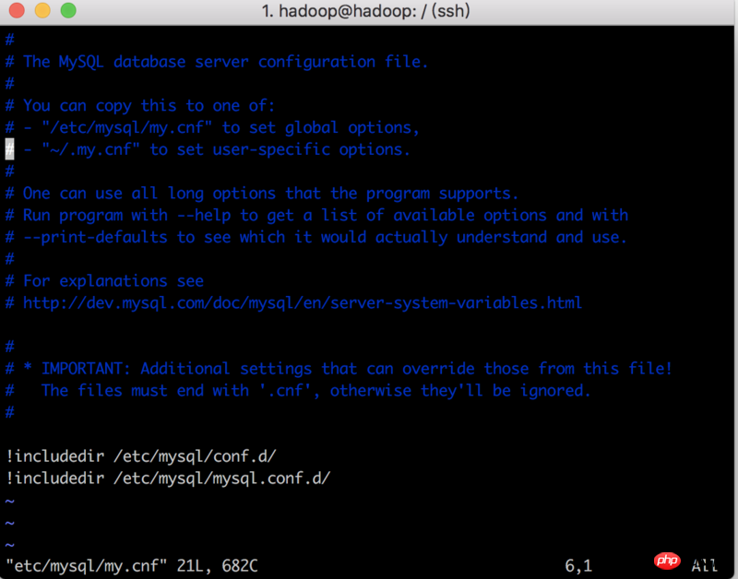
Task: Click the status line file name "etc/mysql/my.cnf"
Action: (x=86, y=566)
